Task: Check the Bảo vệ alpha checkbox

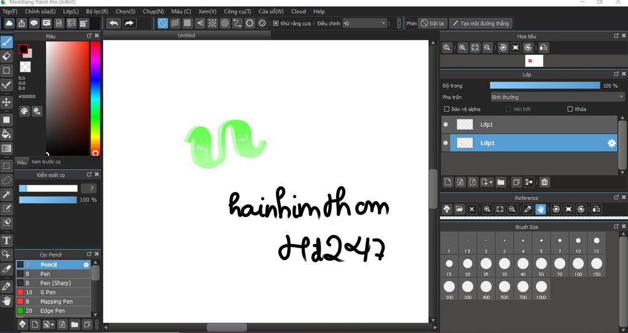Action: (446, 109)
